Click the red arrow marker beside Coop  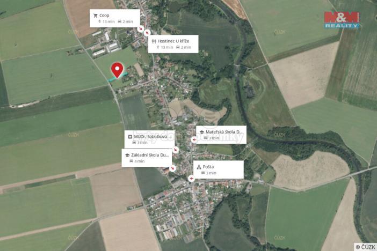tap(140, 29)
